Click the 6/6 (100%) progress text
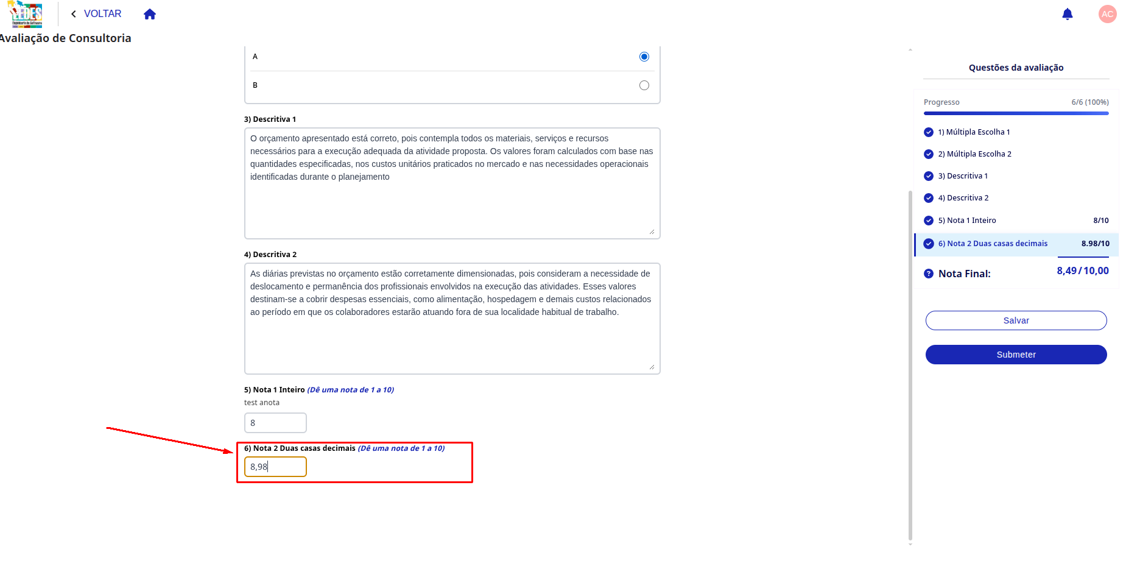Viewport: 1126px width, 566px height. tap(1090, 102)
